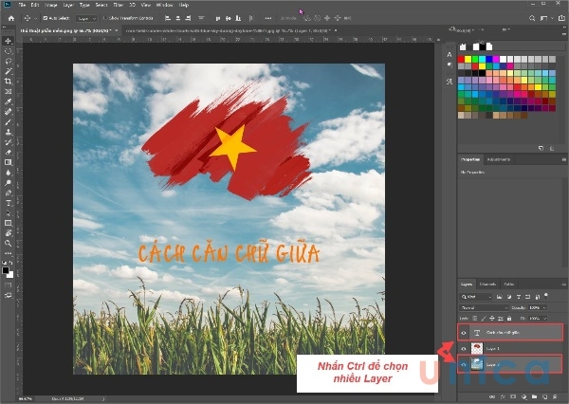Viewport: 569px width, 404px height.
Task: Open the search icon at top right
Action: click(530, 18)
